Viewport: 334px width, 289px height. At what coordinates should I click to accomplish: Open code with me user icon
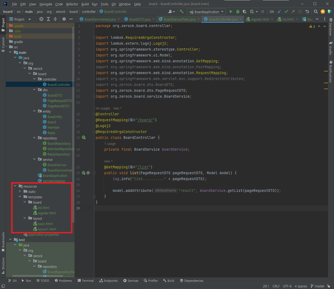point(171,12)
